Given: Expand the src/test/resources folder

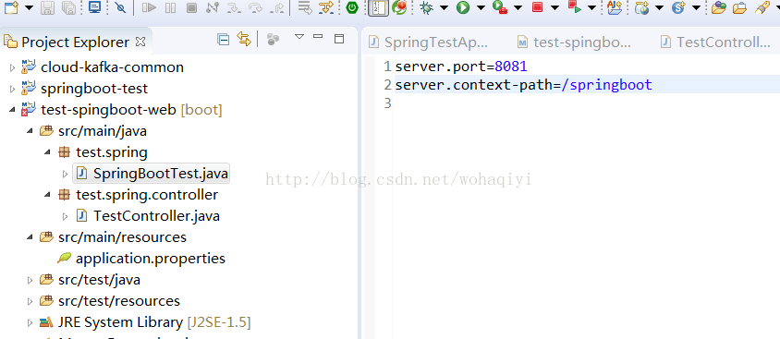Looking at the screenshot, I should [x=30, y=302].
